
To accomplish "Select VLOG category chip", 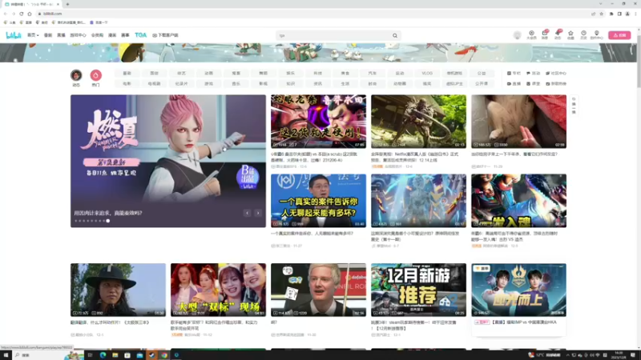I will 427,73.
